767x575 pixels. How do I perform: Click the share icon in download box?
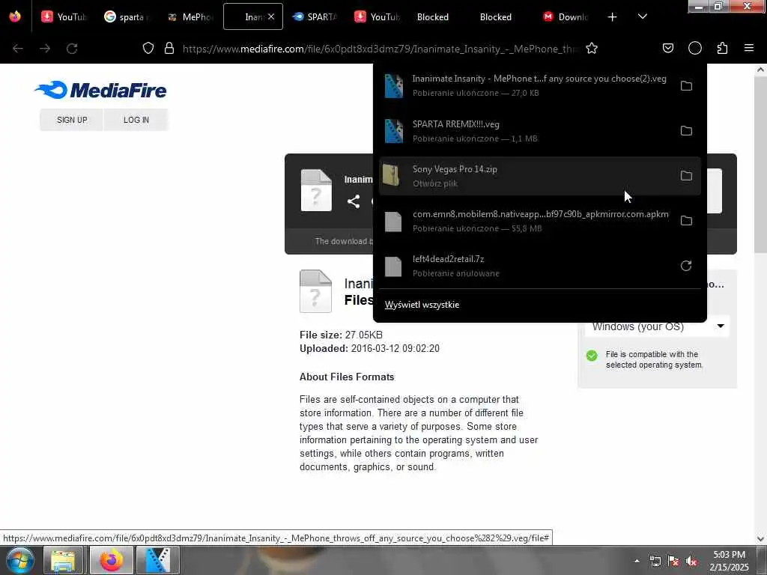[x=354, y=201]
